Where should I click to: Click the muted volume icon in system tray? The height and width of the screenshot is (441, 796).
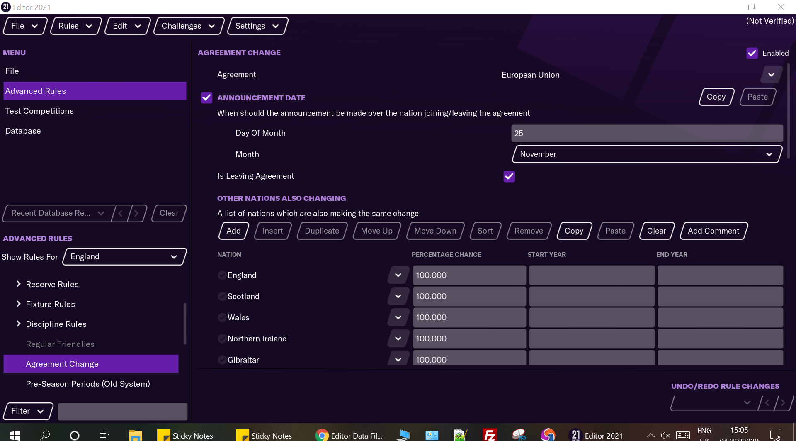click(x=665, y=435)
